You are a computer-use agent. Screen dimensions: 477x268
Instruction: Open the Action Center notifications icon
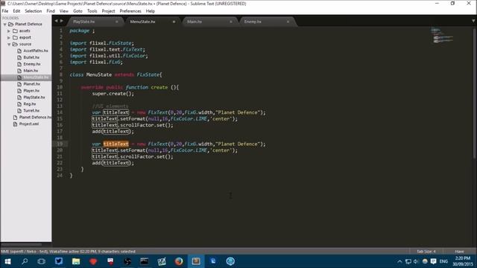pos(434,261)
